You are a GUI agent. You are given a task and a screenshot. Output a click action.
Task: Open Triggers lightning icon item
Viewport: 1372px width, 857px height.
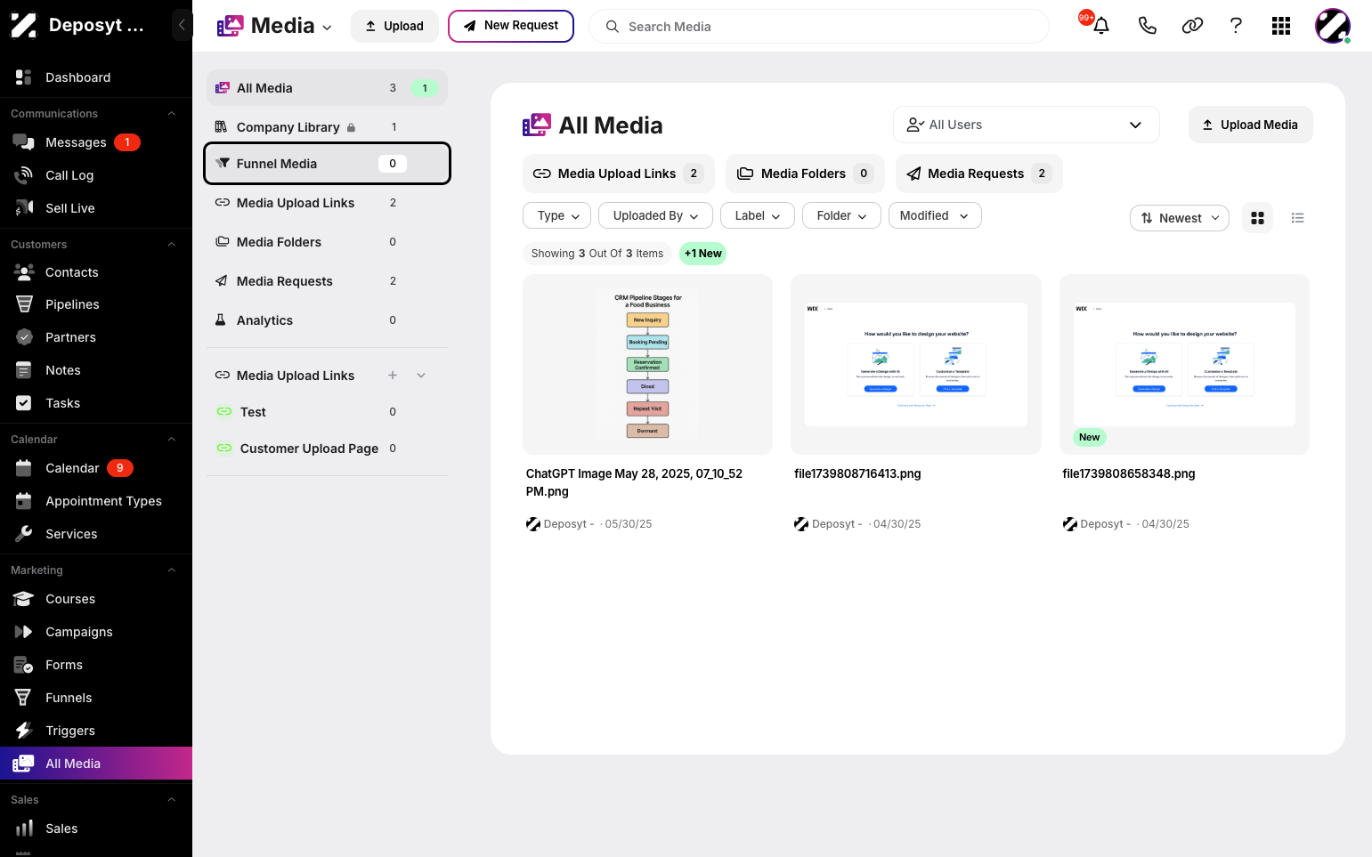pyautogui.click(x=96, y=731)
